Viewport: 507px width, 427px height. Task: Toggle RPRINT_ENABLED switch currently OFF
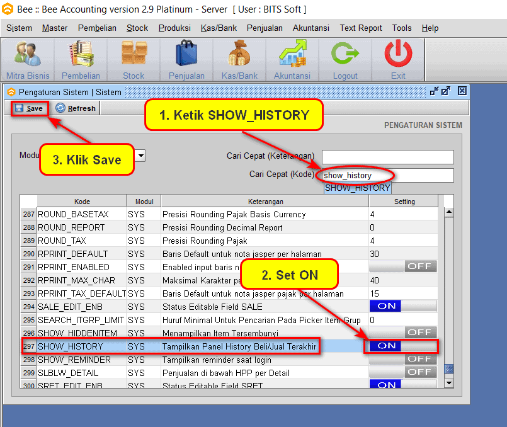click(403, 266)
